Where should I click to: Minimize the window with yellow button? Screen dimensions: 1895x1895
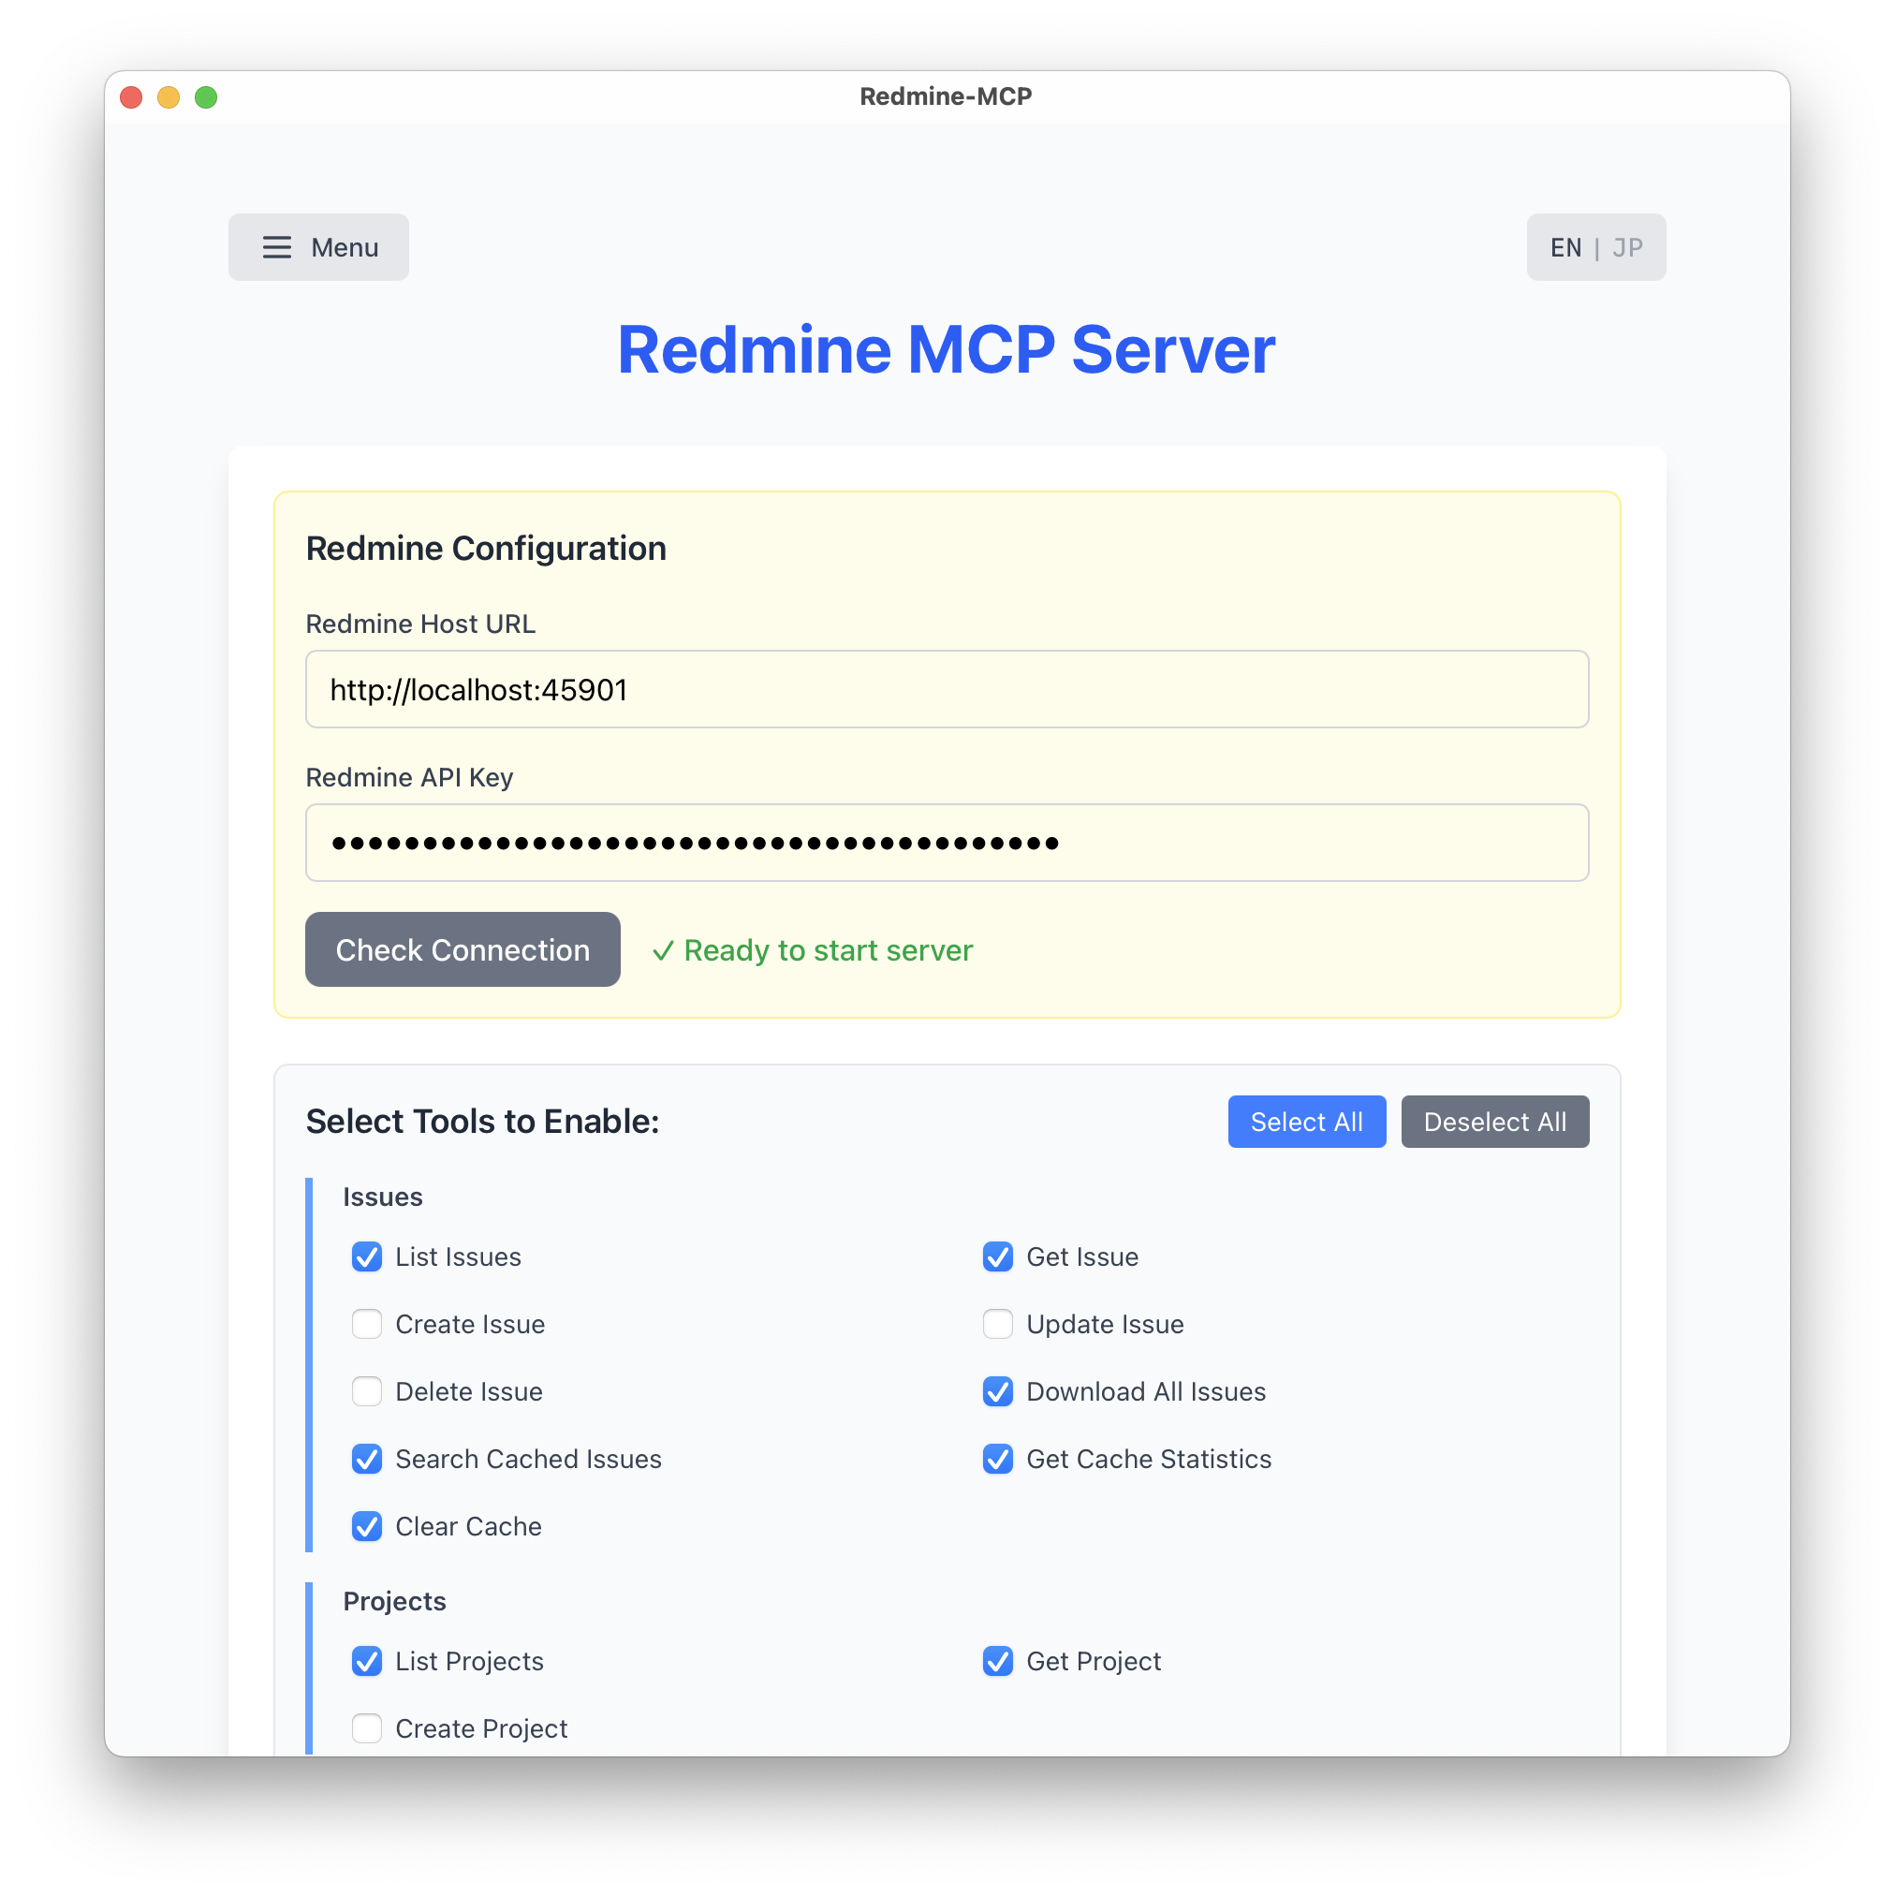pyautogui.click(x=169, y=97)
